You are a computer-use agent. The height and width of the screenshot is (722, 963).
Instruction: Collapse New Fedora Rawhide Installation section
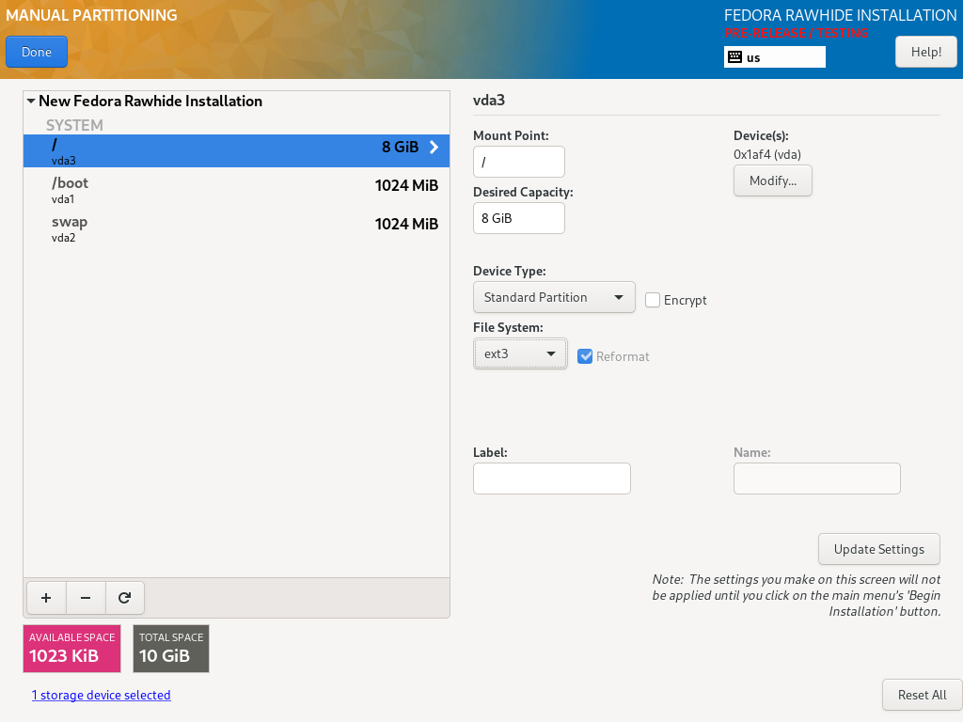(x=31, y=102)
